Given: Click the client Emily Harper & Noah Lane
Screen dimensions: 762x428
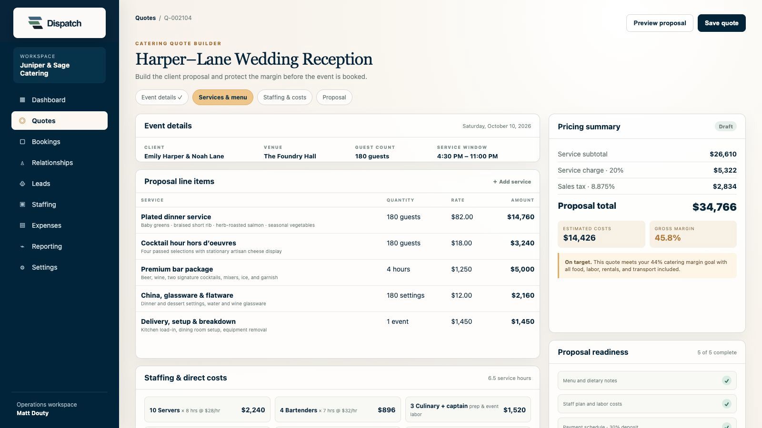Looking at the screenshot, I should [x=184, y=156].
